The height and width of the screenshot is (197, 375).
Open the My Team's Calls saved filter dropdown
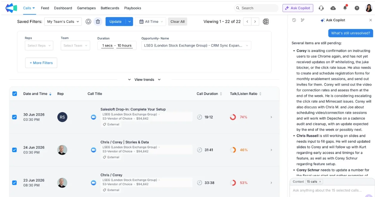click(x=63, y=21)
